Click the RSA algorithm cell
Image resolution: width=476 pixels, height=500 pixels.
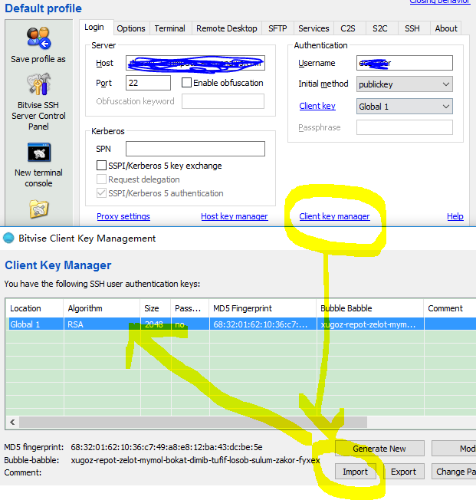point(102,324)
